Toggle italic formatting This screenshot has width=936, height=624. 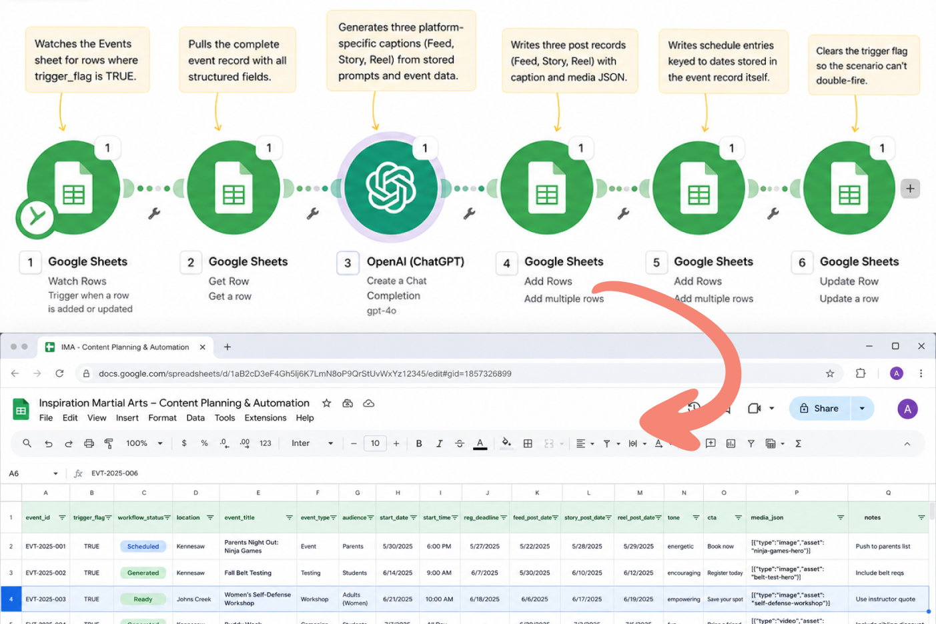coord(439,443)
